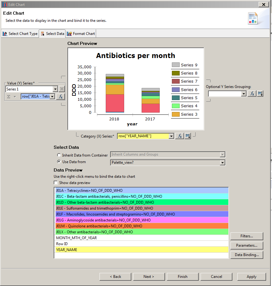Switch to the Select Chart Type tab
272x286 pixels.
point(20,34)
